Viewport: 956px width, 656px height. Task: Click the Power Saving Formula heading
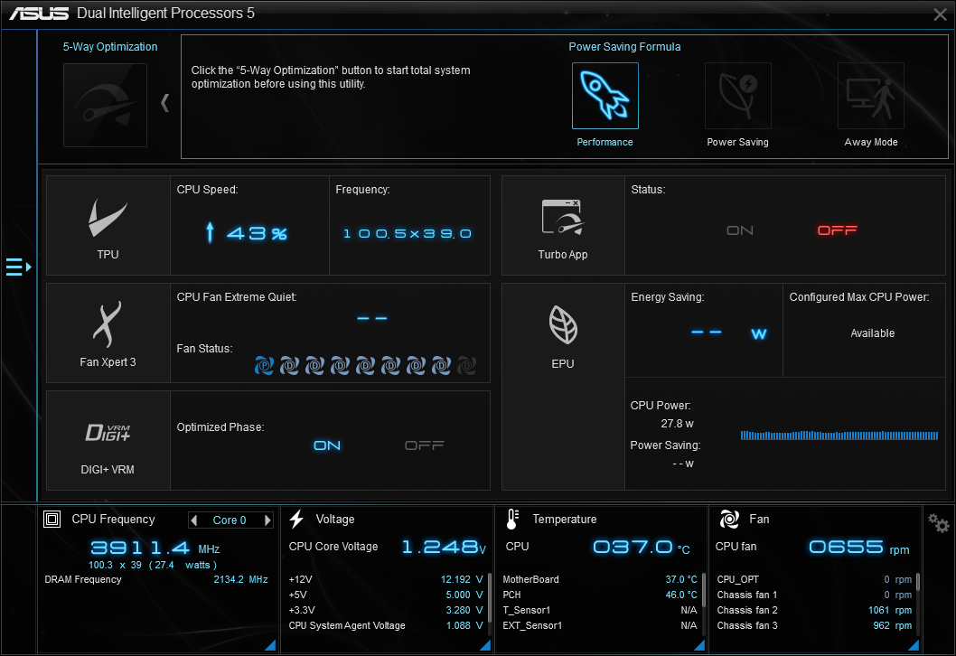click(x=624, y=47)
